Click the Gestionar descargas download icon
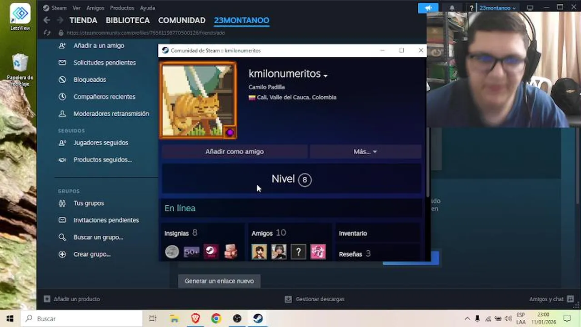Screen dimensions: 581x327 (288, 299)
